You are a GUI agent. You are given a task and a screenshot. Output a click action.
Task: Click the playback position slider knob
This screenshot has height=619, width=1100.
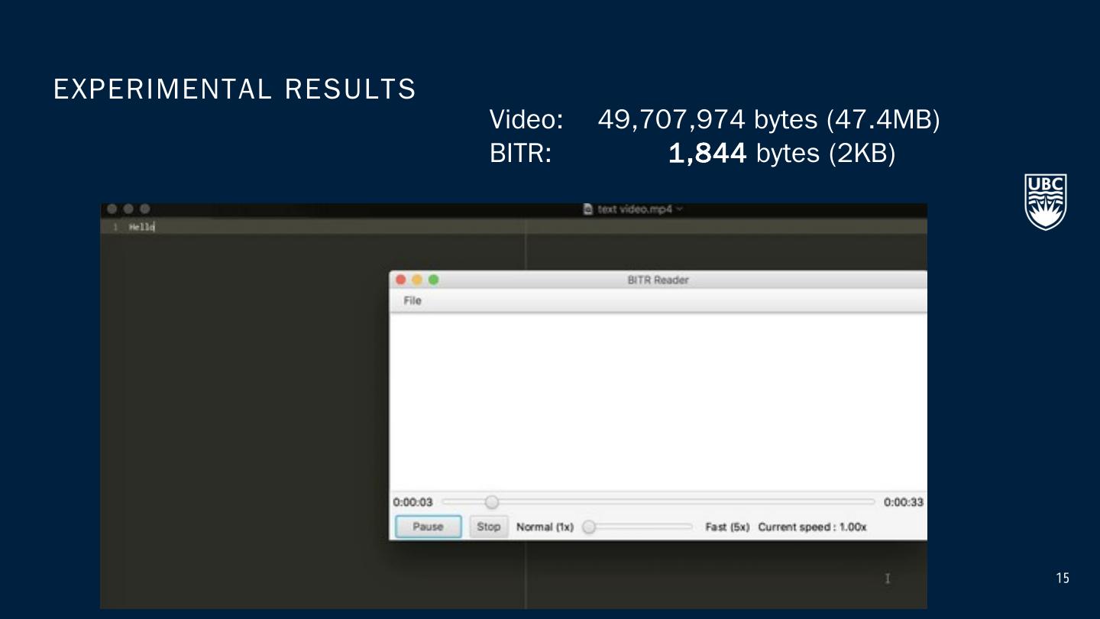(x=492, y=502)
